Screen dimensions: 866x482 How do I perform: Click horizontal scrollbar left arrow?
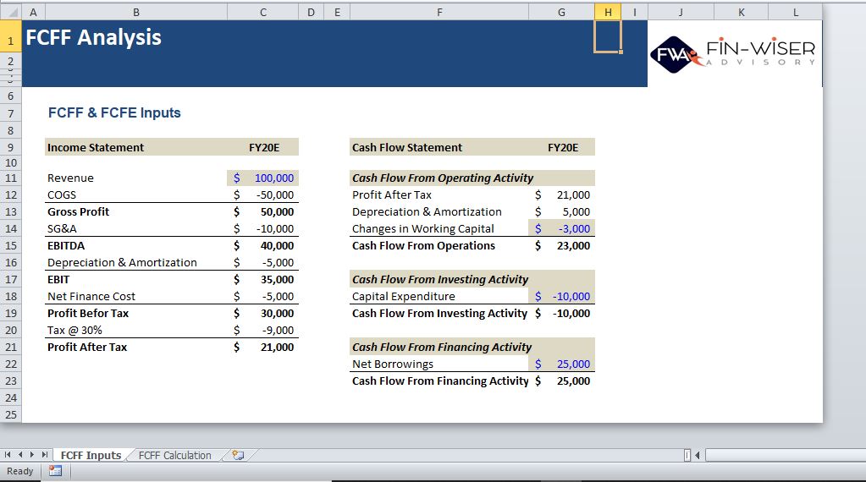coord(698,455)
